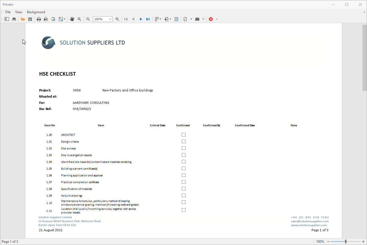Save the document with the floppy icon
This screenshot has width=367, height=245.
(30, 19)
